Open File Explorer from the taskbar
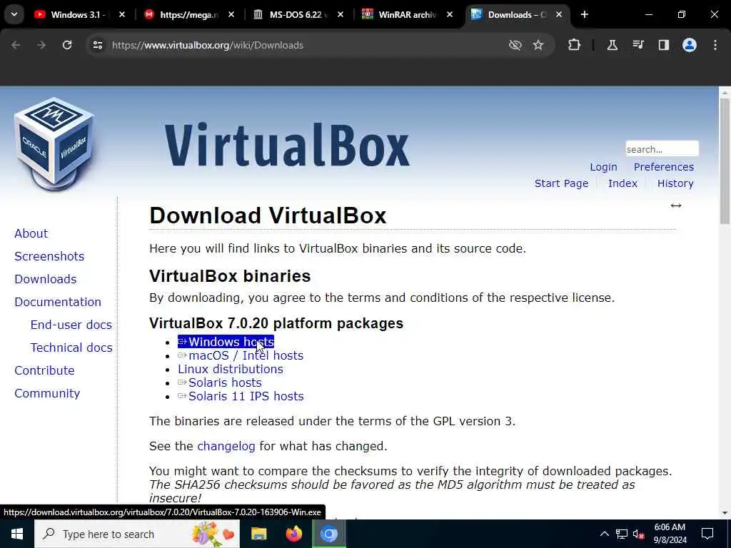The image size is (731, 548). [258, 534]
